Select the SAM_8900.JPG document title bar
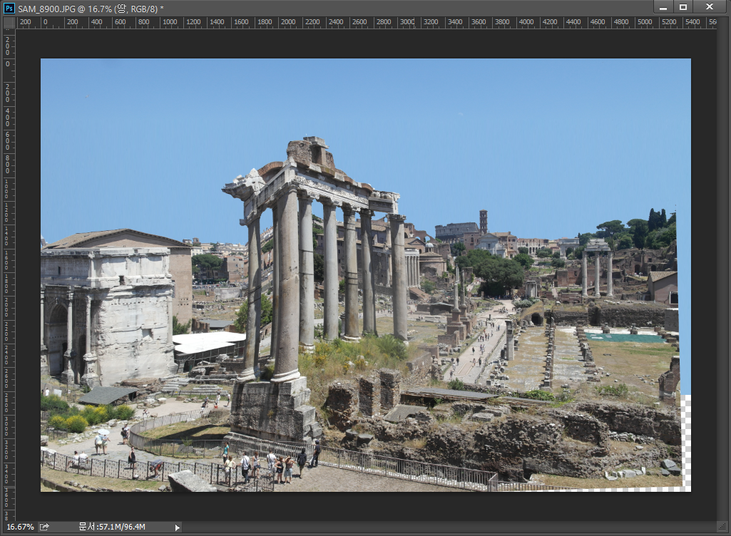Image resolution: width=731 pixels, height=536 pixels. point(285,7)
